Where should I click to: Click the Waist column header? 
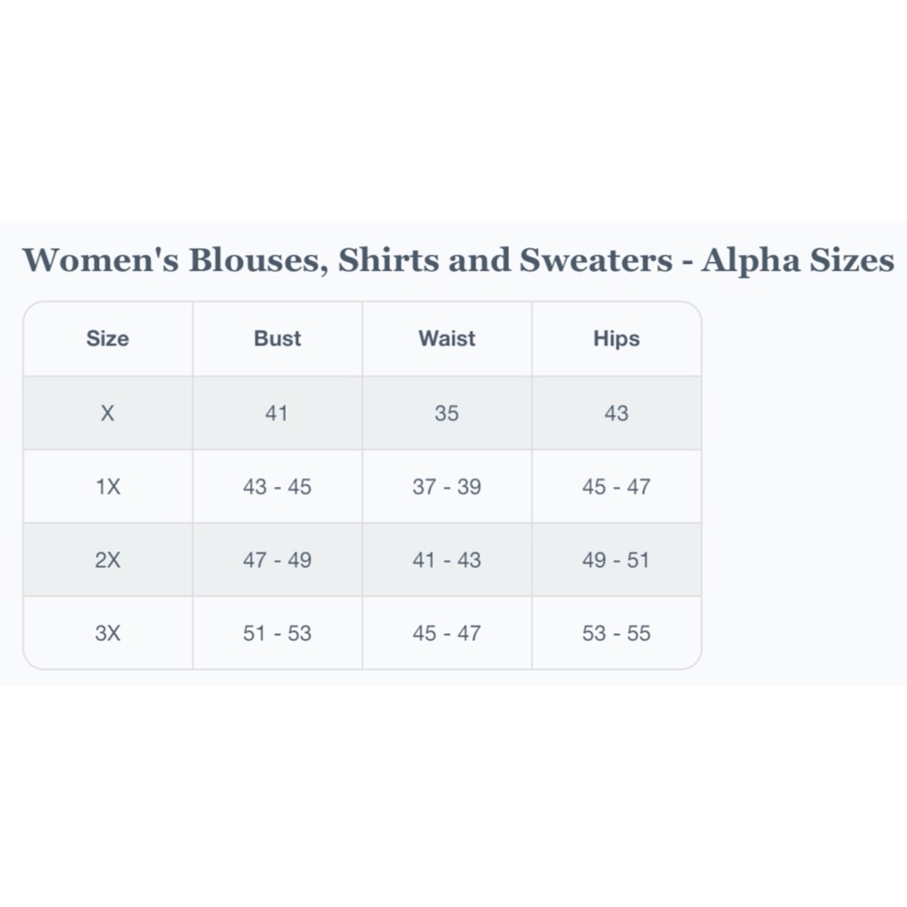click(x=446, y=338)
